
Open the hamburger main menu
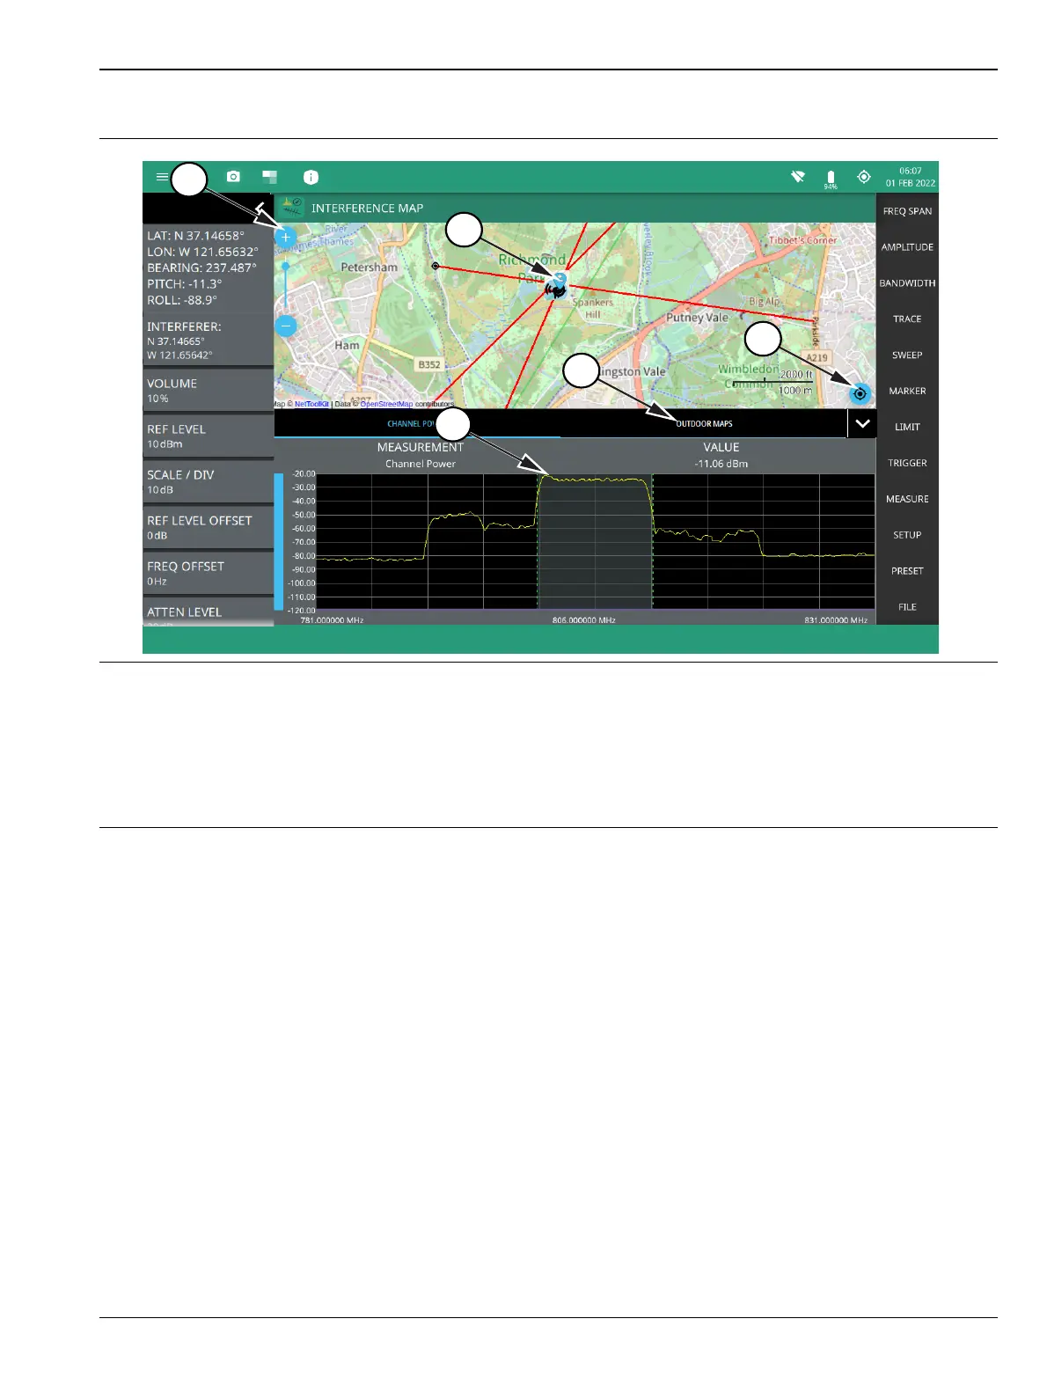[x=161, y=177]
